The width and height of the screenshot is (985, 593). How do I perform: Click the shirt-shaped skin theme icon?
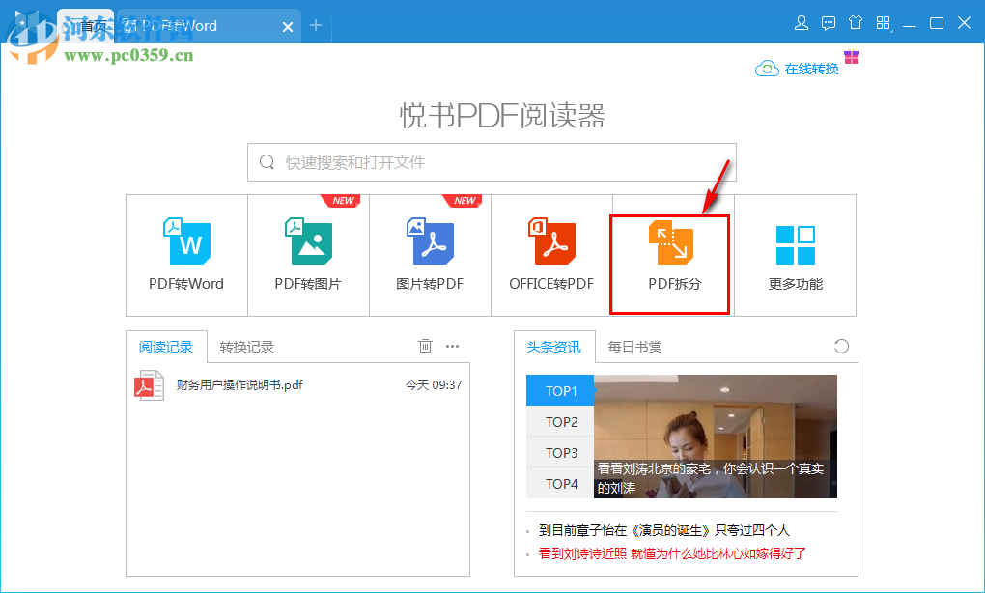(x=856, y=22)
